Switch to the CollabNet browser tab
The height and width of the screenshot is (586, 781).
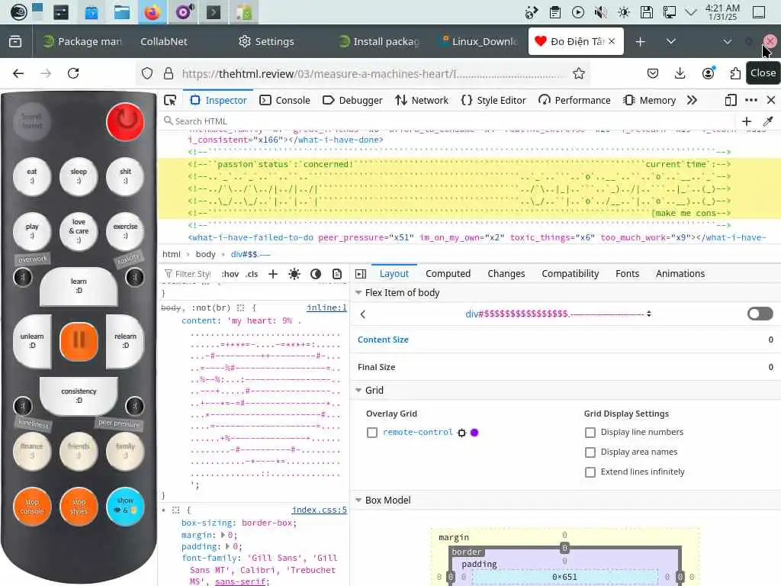tap(164, 42)
